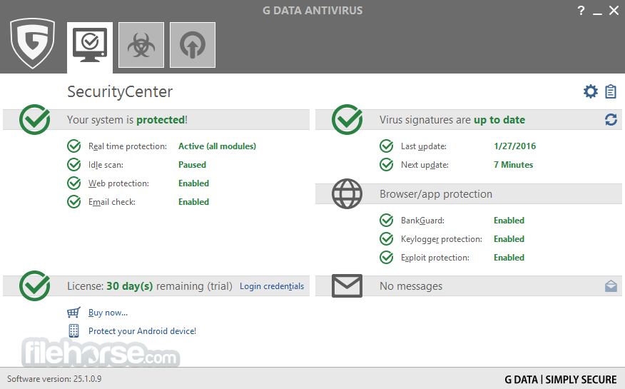This screenshot has width=625, height=389.
Task: Click the Next update checkmark
Action: tap(386, 165)
